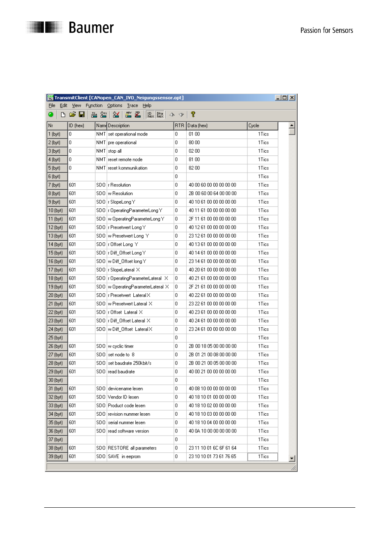380x538 pixels.
Task: Toggle the Data hex display button
Action: (160, 115)
